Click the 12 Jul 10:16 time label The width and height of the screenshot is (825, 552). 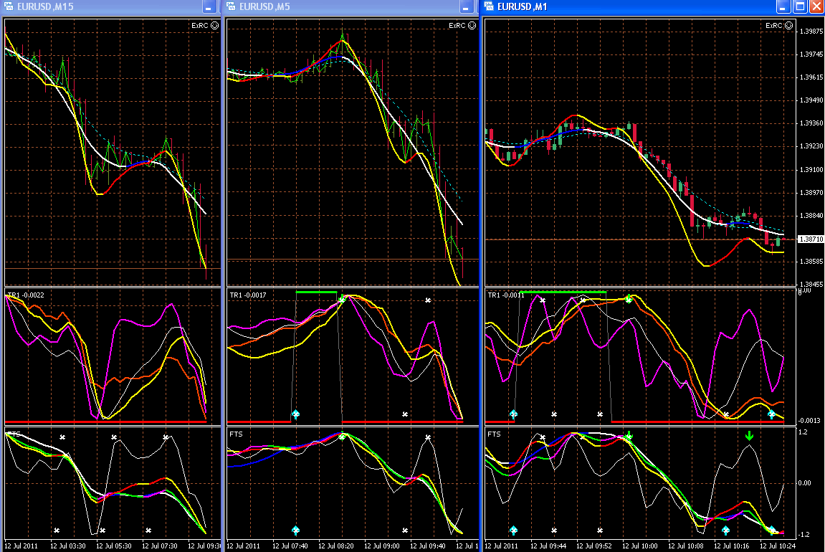point(731,546)
